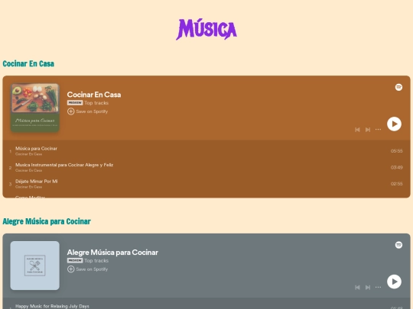Click Top tracks label in Cocinar En Casa player
Screen dimensions: 413x309
point(96,103)
